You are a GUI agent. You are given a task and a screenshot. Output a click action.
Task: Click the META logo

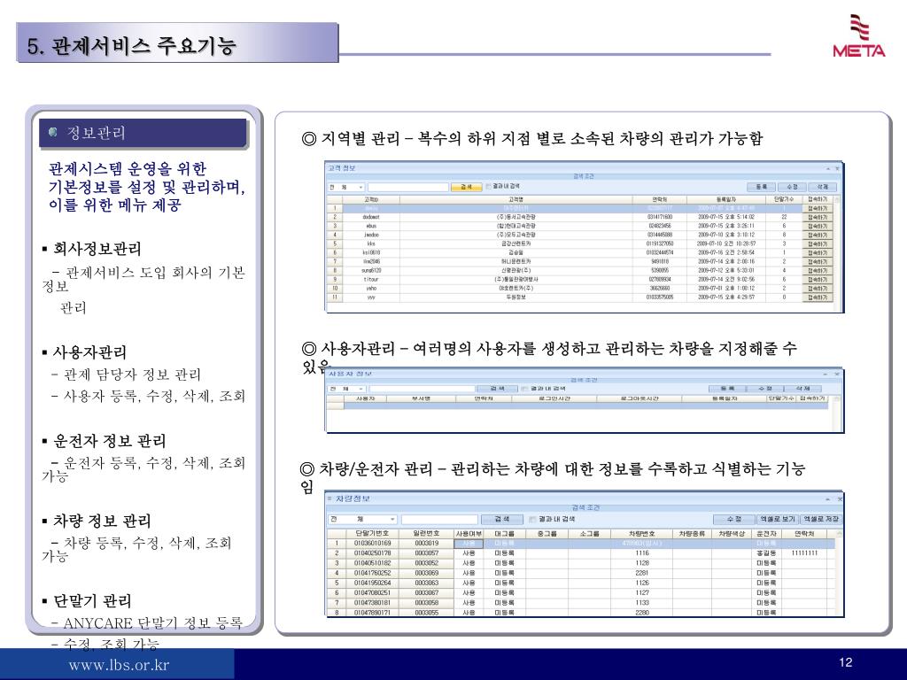click(859, 35)
